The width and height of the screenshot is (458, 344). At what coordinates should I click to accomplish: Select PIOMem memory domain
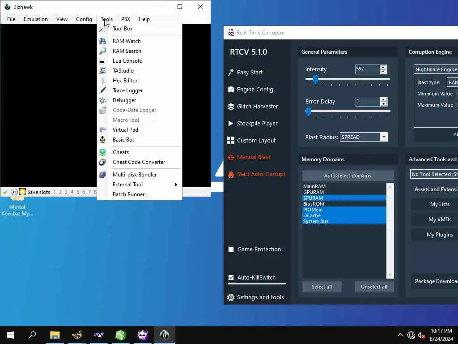coord(344,210)
